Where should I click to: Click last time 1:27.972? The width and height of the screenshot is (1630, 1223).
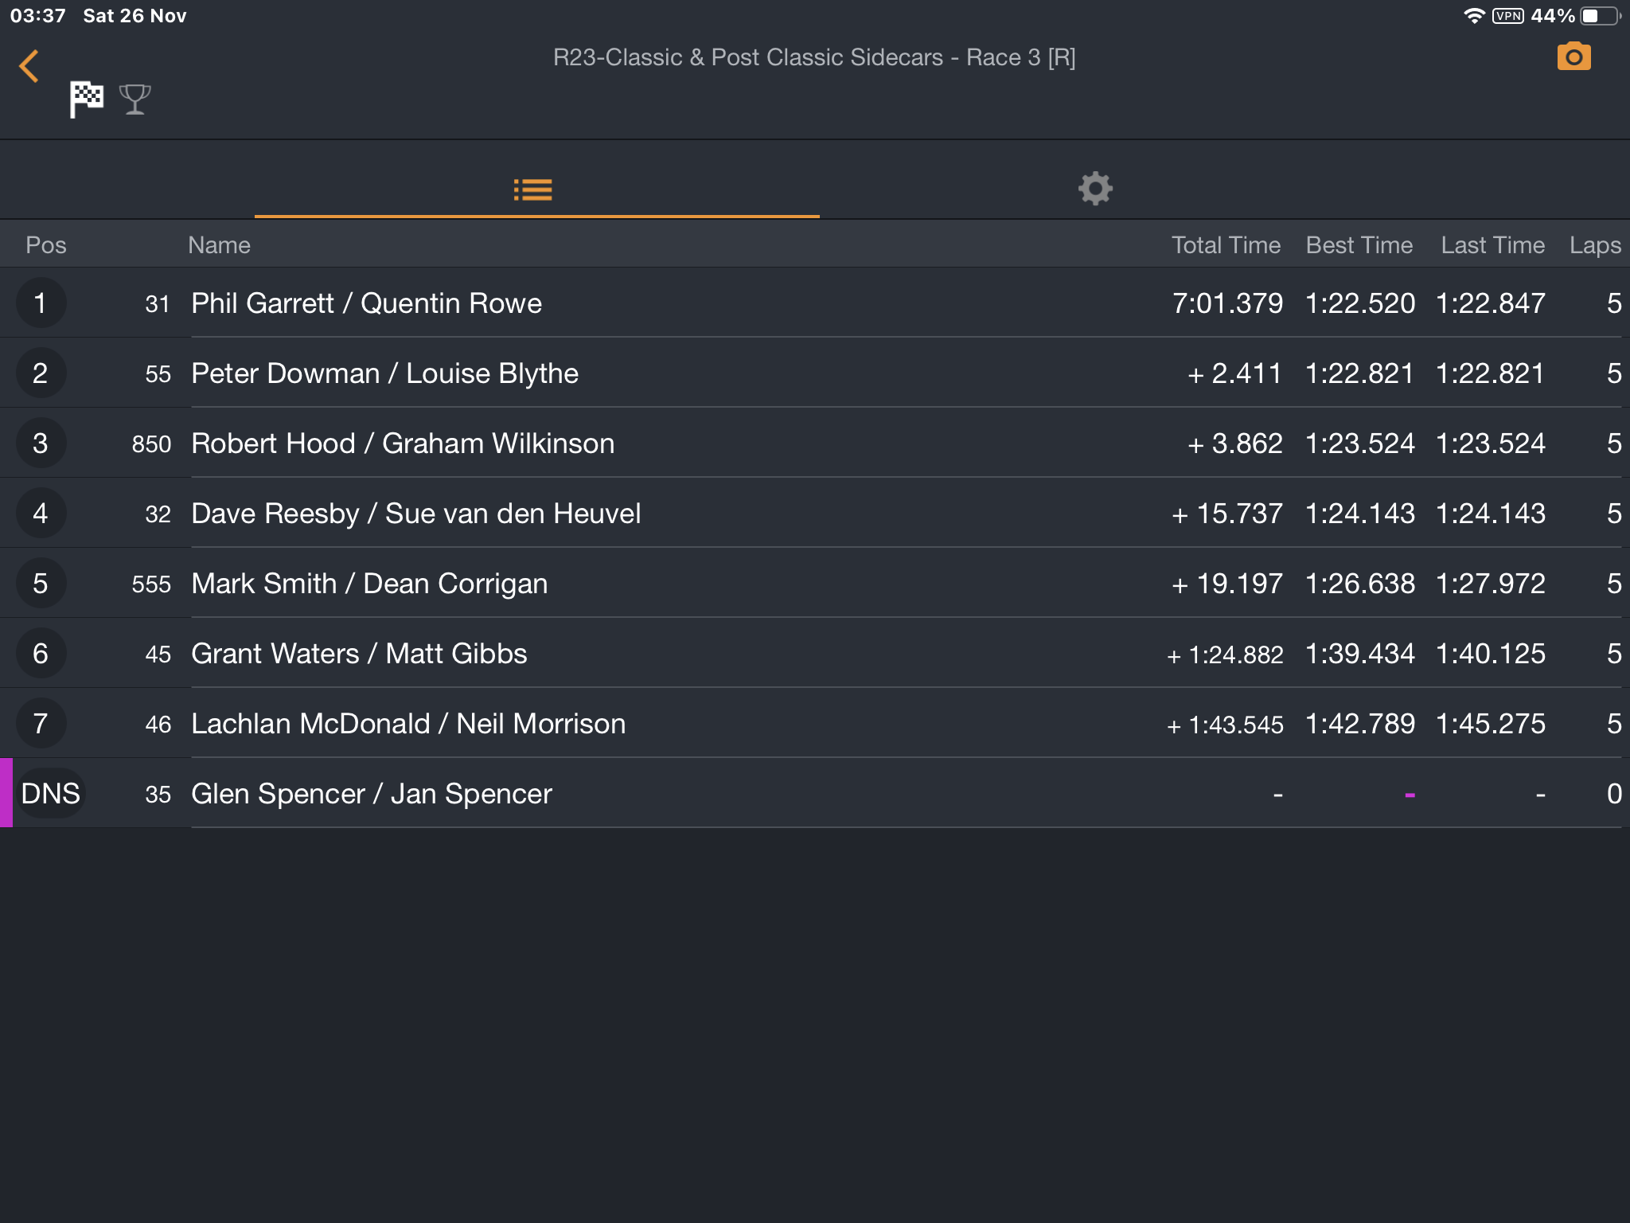1491,584
